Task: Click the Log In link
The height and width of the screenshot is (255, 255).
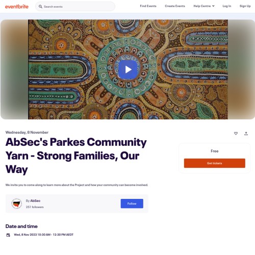Action: [x=227, y=6]
